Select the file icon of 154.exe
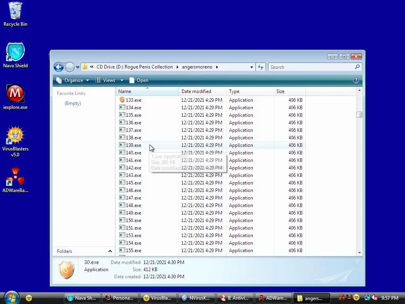Viewport: 405px width, 304px height. [x=122, y=243]
